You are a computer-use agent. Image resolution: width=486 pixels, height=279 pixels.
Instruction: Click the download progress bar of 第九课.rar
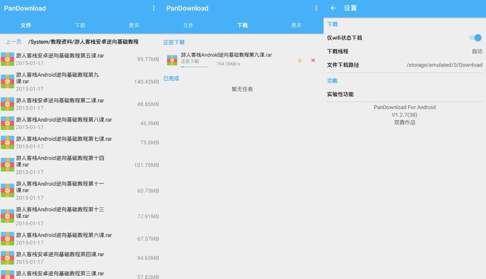tap(194, 67)
